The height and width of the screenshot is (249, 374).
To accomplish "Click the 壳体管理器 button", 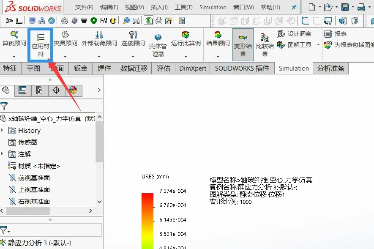I will click(x=158, y=45).
